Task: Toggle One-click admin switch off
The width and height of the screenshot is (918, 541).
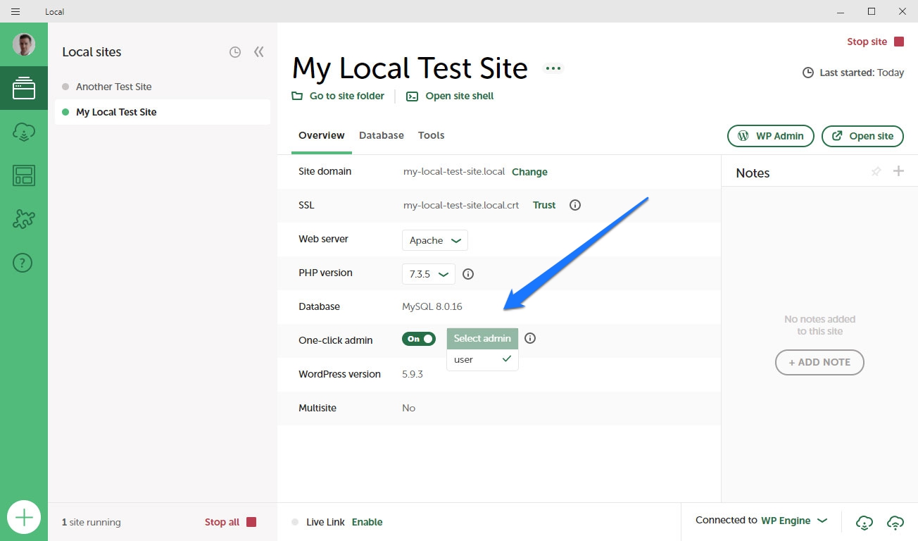Action: (x=419, y=339)
